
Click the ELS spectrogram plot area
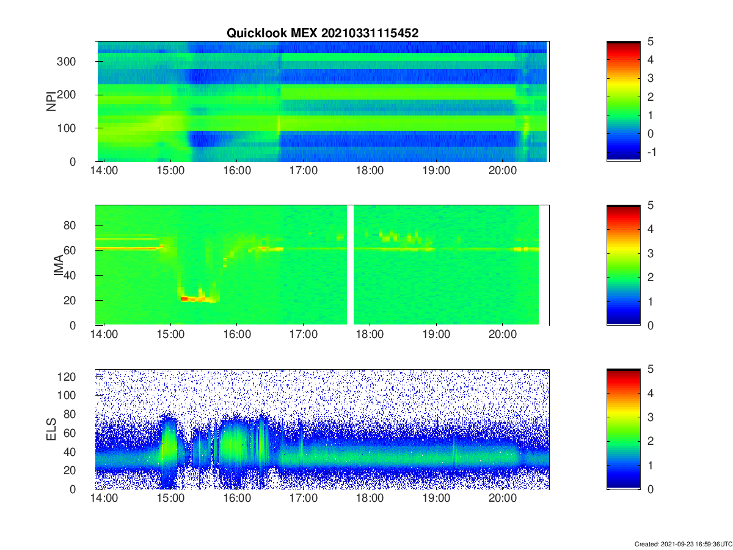(x=323, y=429)
